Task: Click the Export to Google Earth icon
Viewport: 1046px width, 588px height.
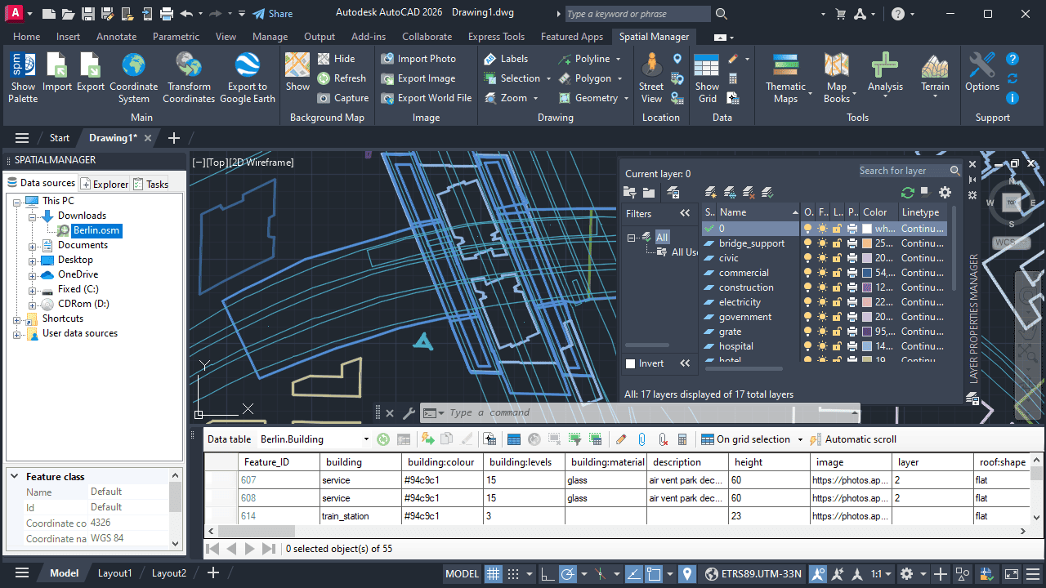Action: click(247, 78)
